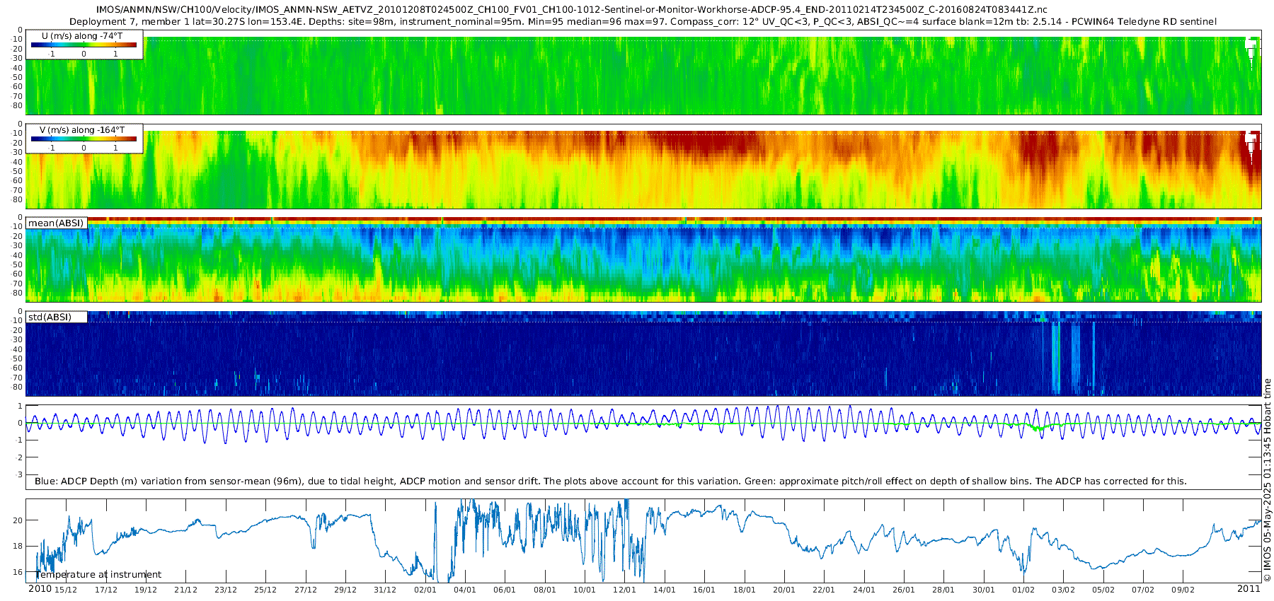Click the blue ADCP depth variation caption
Image resolution: width=1274 pixels, height=601 pixels.
(610, 482)
